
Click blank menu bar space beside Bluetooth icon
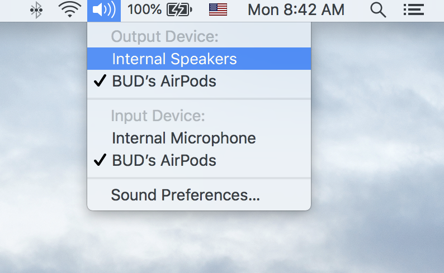coord(13,11)
